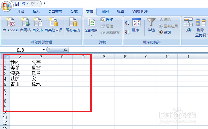208x129 pixels.
Task: Import data from Access (自 Access)
Action: tap(11, 25)
